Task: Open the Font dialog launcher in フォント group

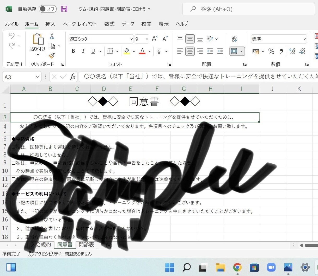Action: tap(169, 64)
